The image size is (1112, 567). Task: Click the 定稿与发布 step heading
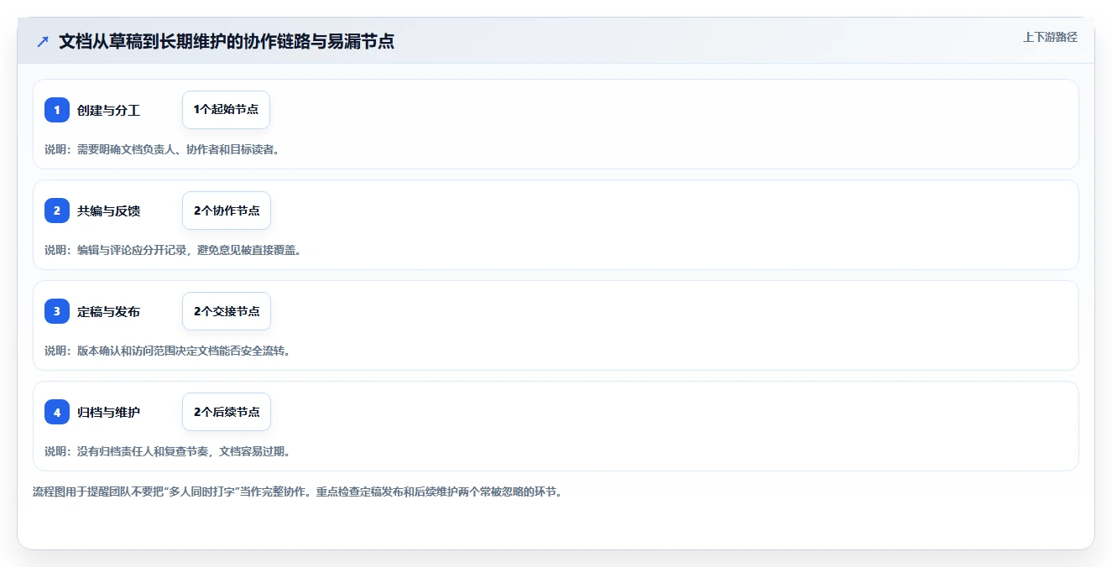[x=108, y=311]
